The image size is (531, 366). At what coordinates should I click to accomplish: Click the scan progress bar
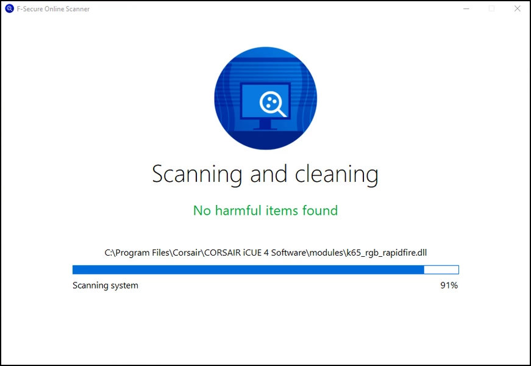[266, 270]
